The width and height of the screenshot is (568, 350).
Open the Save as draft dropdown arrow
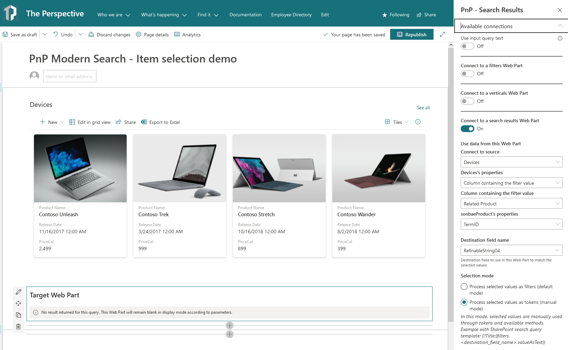tap(45, 34)
